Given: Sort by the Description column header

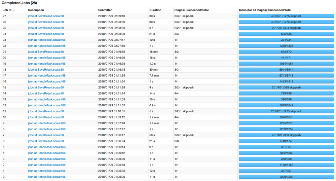Looking at the screenshot, I should pos(36,10).
